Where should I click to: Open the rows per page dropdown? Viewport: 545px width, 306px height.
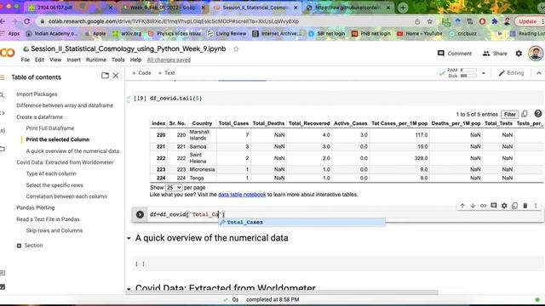[x=174, y=187]
